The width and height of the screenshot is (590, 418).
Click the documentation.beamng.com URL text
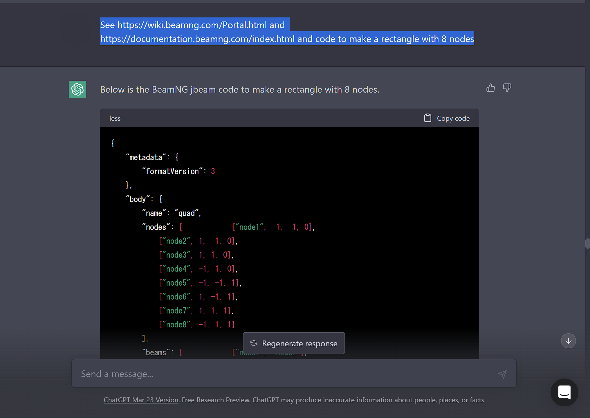[197, 39]
